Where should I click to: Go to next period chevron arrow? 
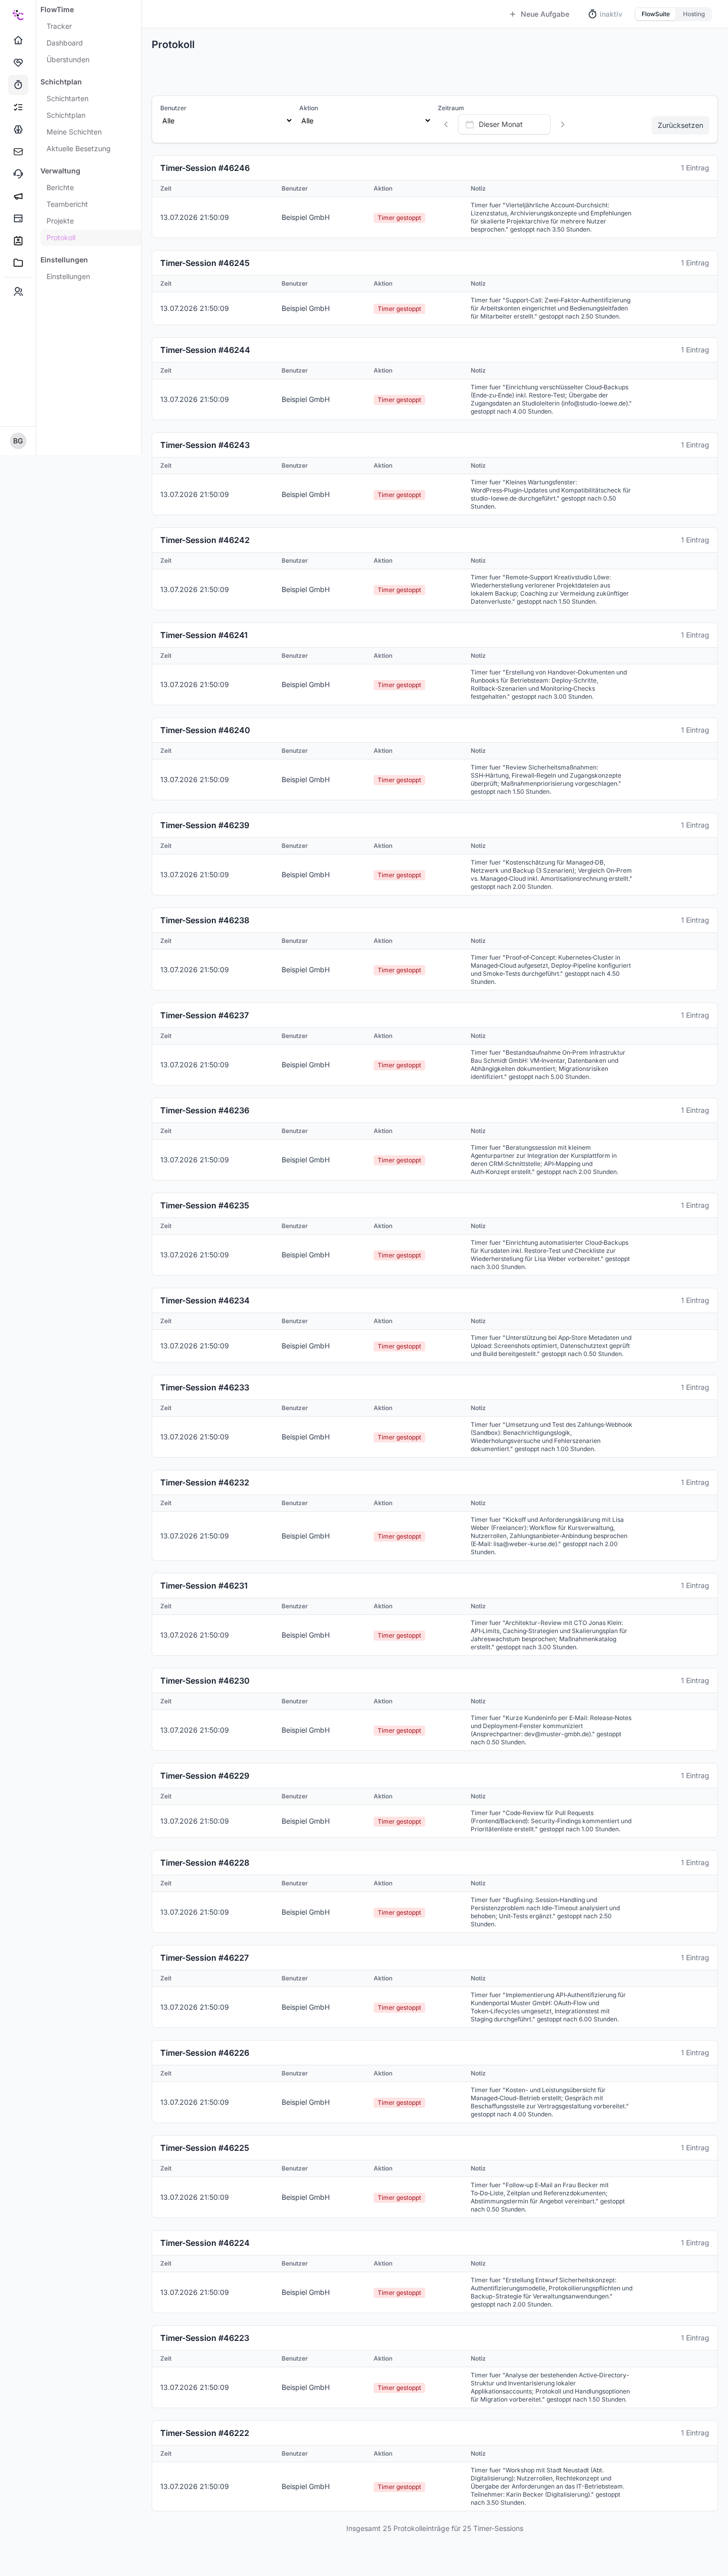(x=562, y=125)
